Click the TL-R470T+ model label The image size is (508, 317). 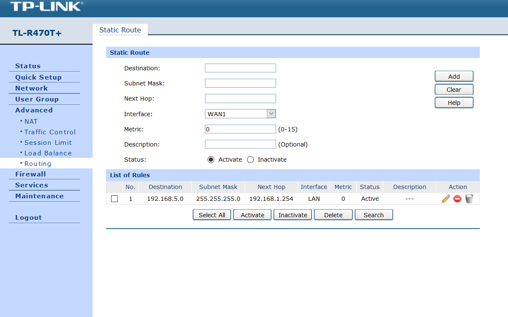coord(37,33)
